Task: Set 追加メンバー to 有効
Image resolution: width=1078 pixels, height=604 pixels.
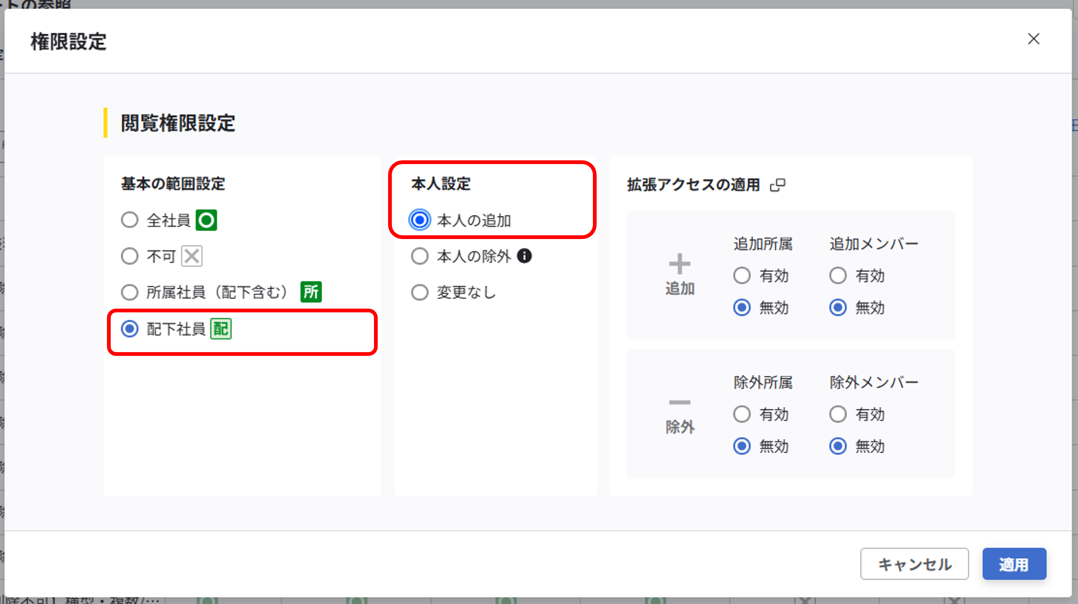Action: tap(838, 275)
